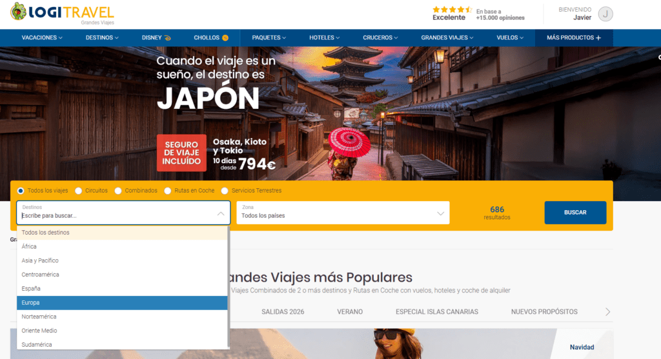Select Centroamérica from the list
The image size is (661, 359).
(122, 275)
